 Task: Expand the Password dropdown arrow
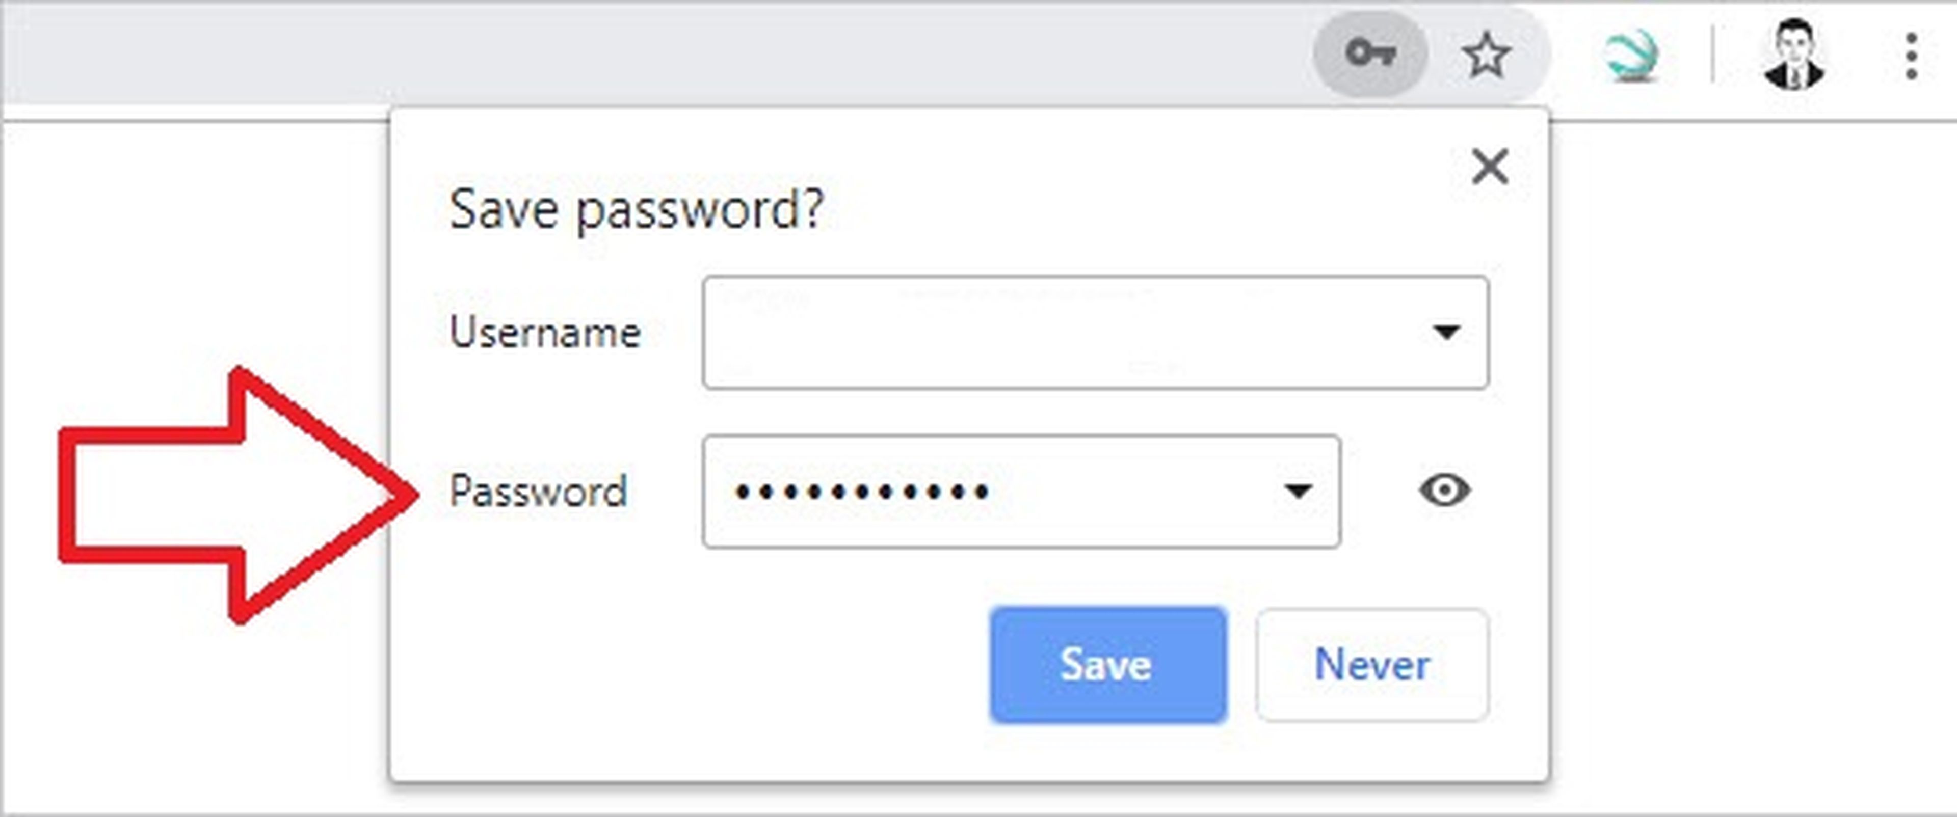click(1298, 491)
